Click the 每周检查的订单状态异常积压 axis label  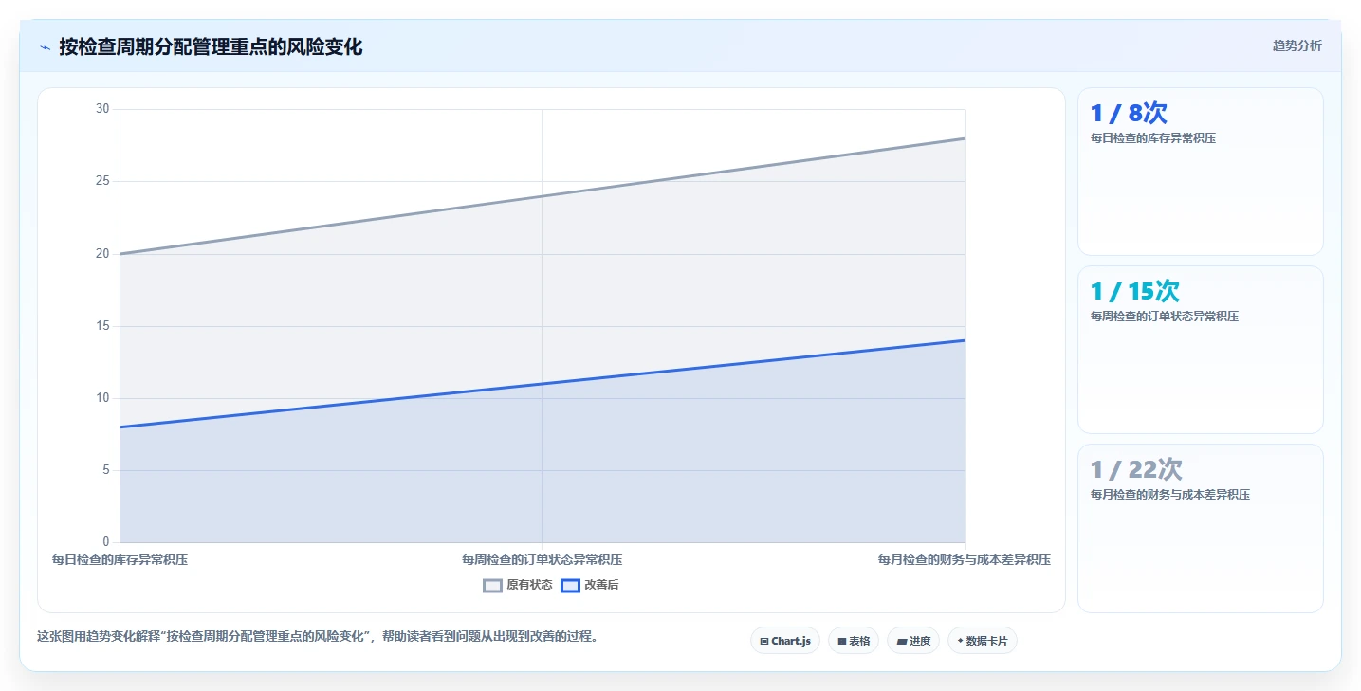(x=543, y=559)
